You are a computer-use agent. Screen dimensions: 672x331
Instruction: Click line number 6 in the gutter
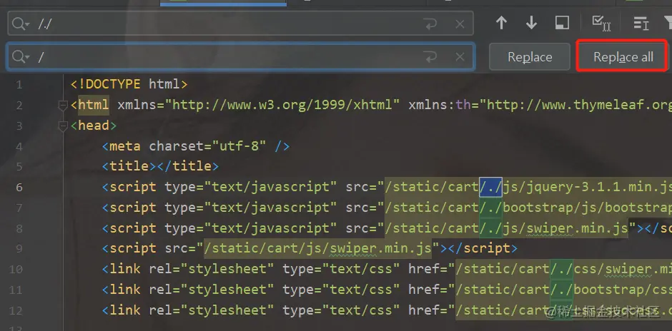coord(19,188)
